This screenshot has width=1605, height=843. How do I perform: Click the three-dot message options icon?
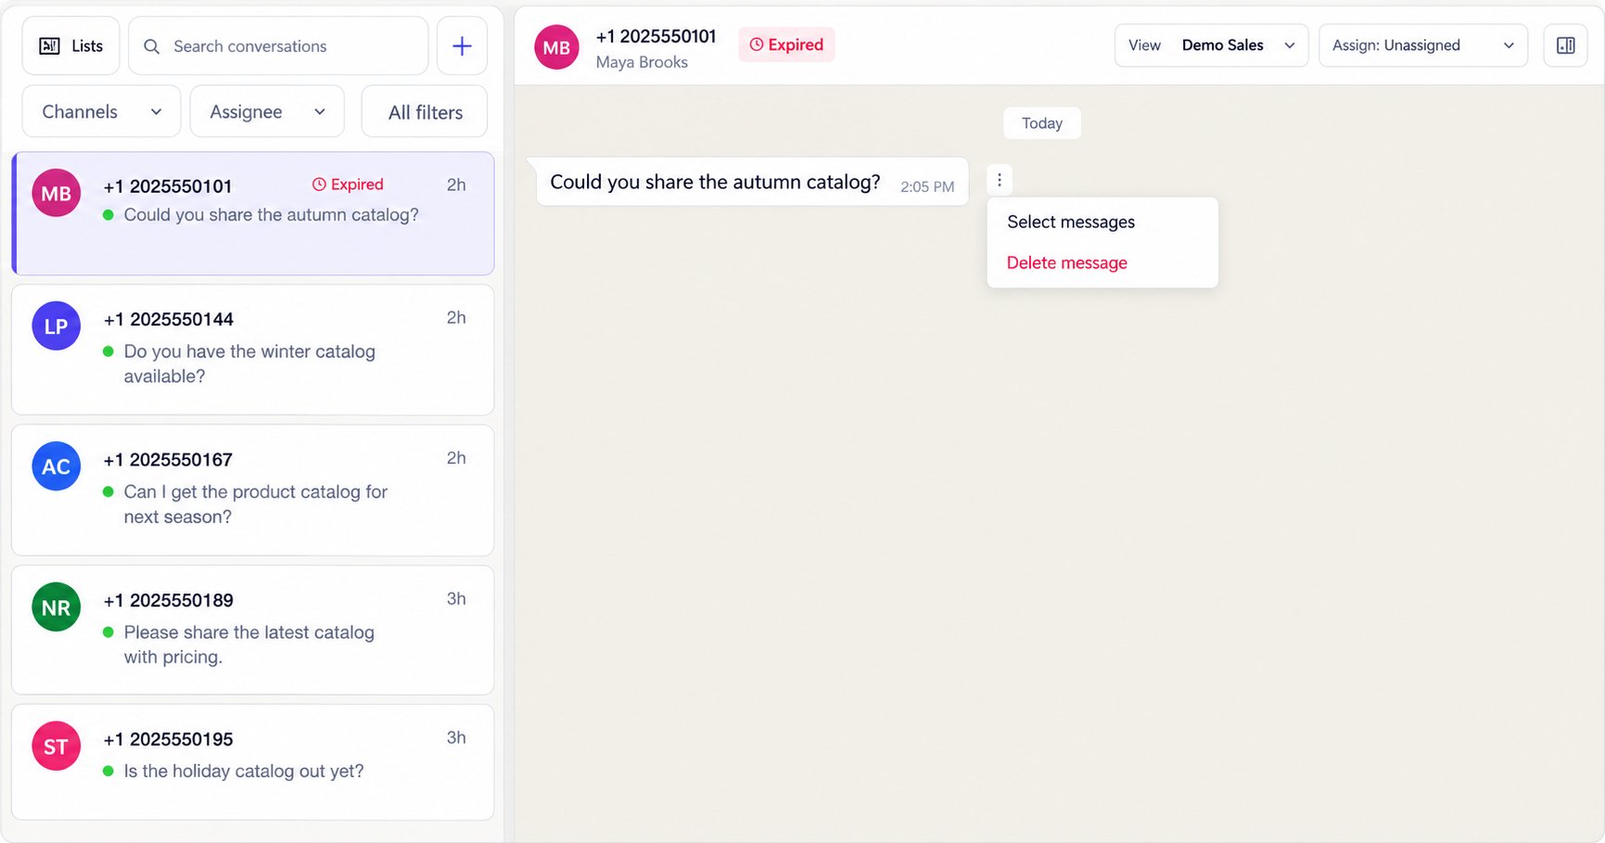tap(999, 180)
